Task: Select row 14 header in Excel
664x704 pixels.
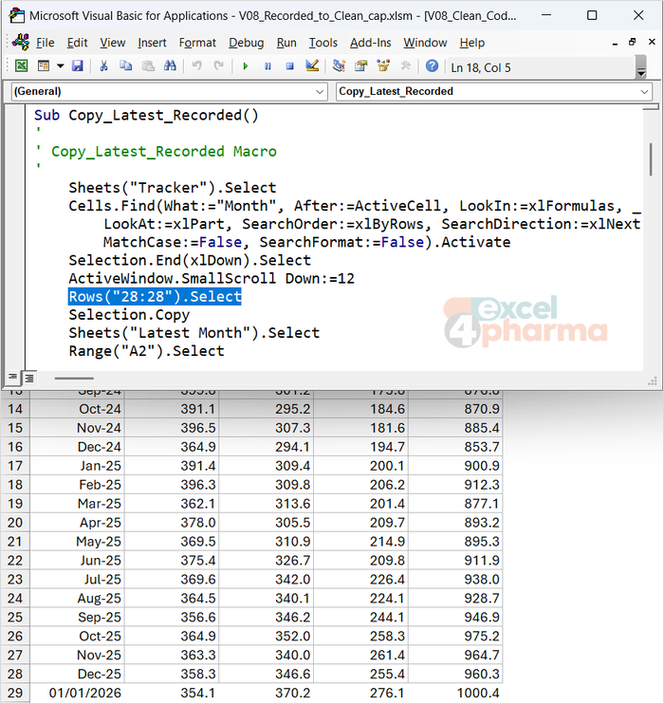Action: pyautogui.click(x=15, y=409)
